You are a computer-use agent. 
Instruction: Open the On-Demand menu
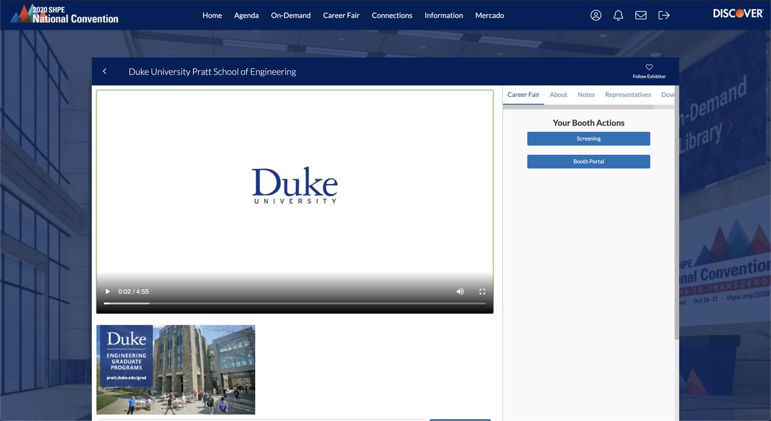coord(290,15)
